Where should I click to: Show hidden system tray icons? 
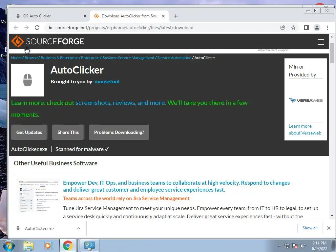pos(279,246)
